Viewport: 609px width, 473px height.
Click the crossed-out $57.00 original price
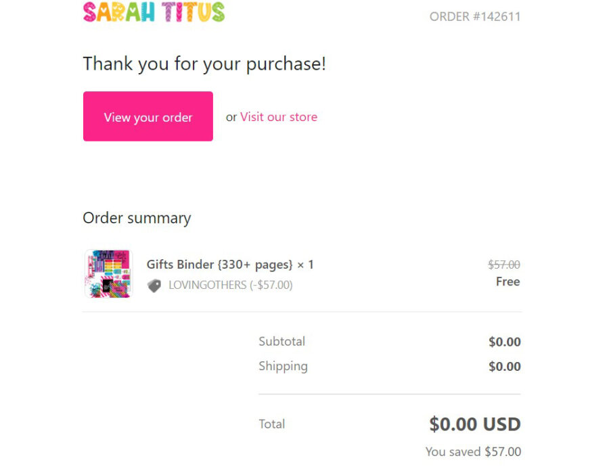point(504,265)
